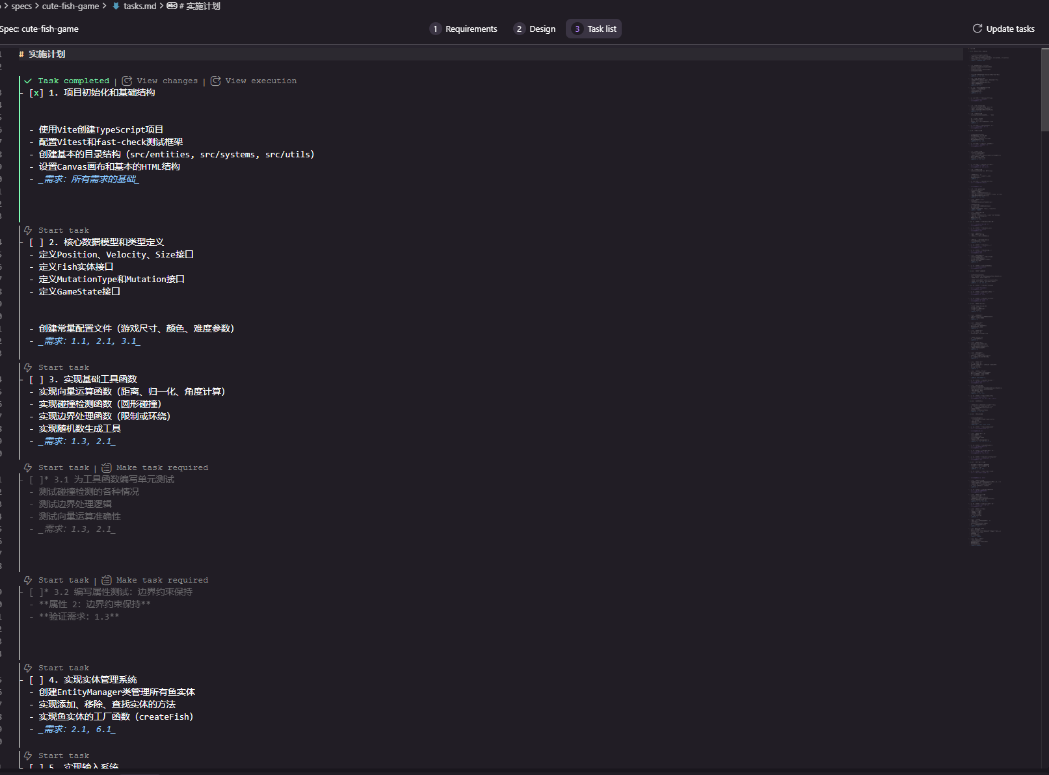Click the line 实现鱼实体的工厂函数 (createFish)
Screen dimensions: 1049x775
116,717
